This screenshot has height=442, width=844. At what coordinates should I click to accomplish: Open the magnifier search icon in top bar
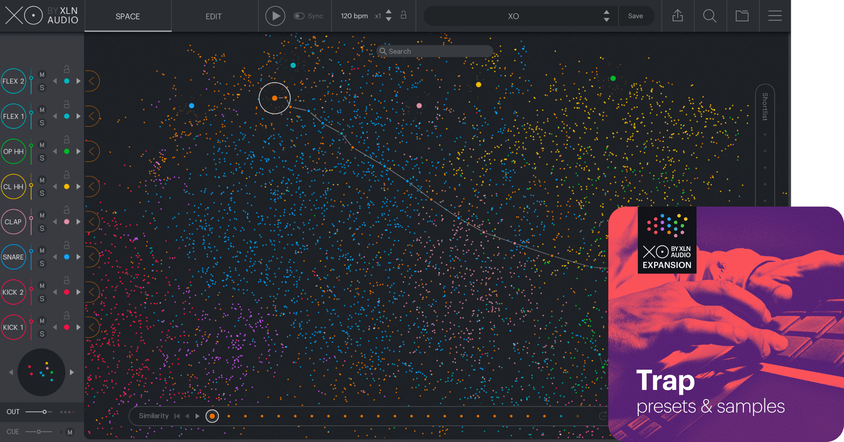[x=709, y=16]
